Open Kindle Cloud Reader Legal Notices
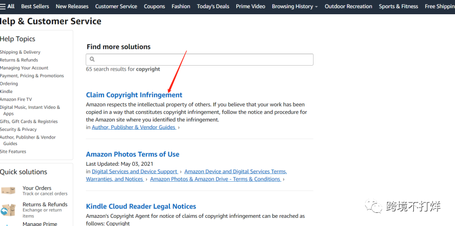Screen dimensions: 455x226 [141, 206]
